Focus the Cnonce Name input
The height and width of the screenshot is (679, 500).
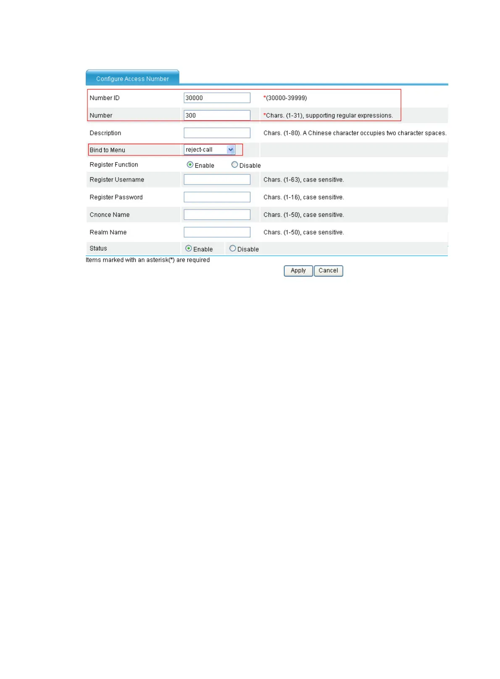pyautogui.click(x=217, y=215)
